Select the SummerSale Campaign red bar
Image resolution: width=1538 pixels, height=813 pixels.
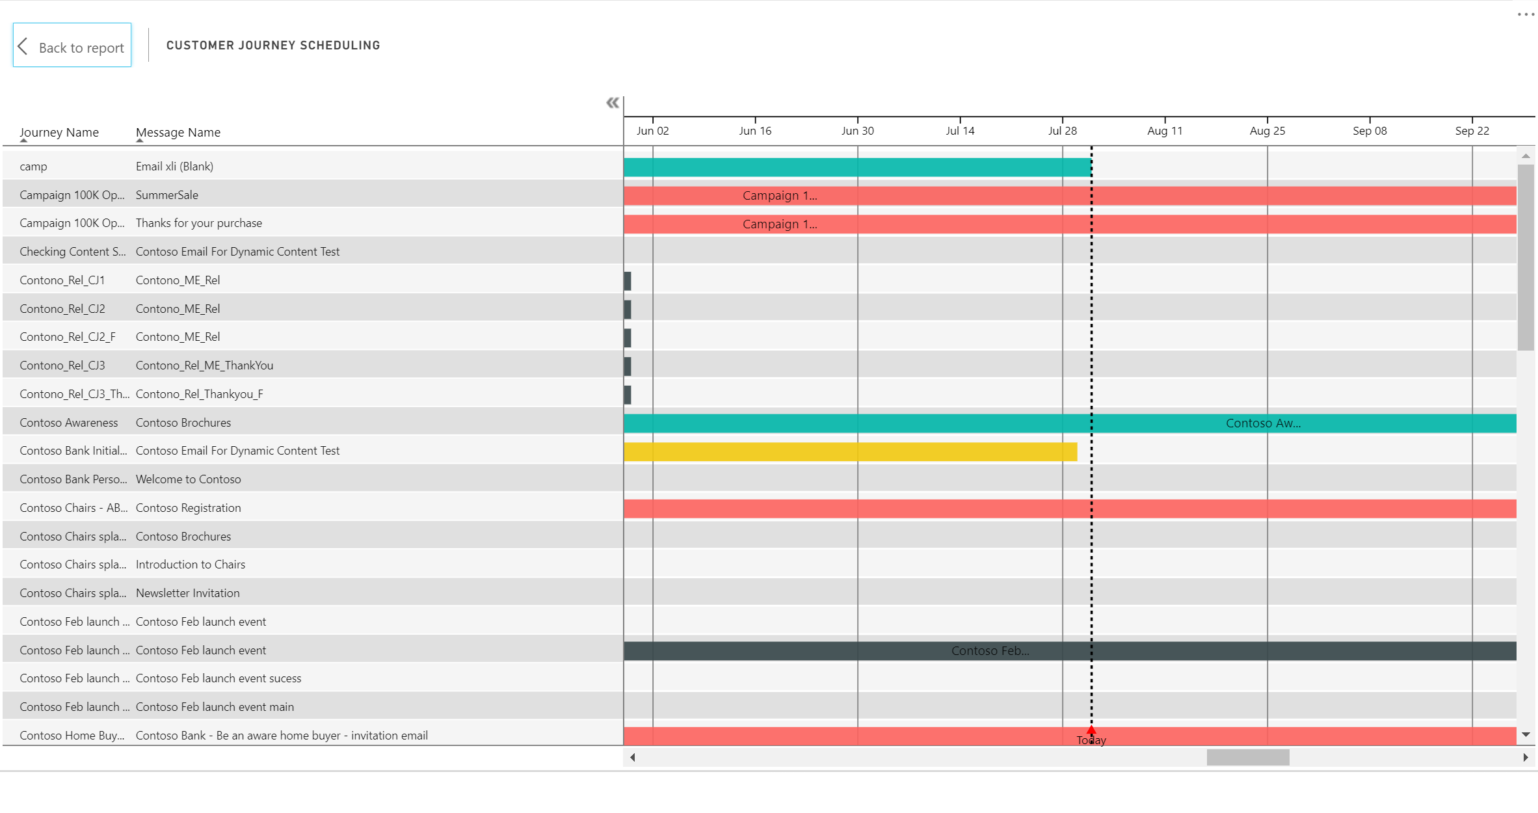point(1070,196)
